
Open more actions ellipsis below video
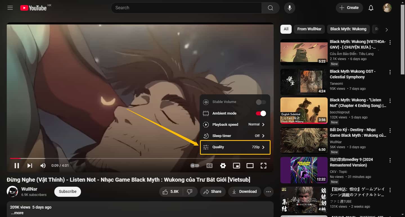(x=269, y=192)
